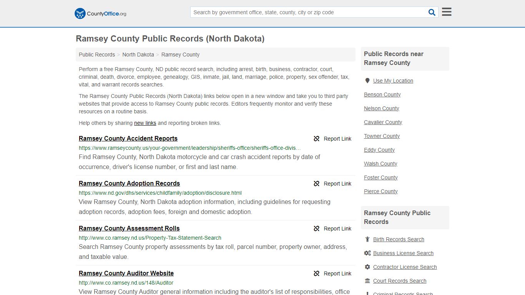Click the location pin icon

pos(367,81)
